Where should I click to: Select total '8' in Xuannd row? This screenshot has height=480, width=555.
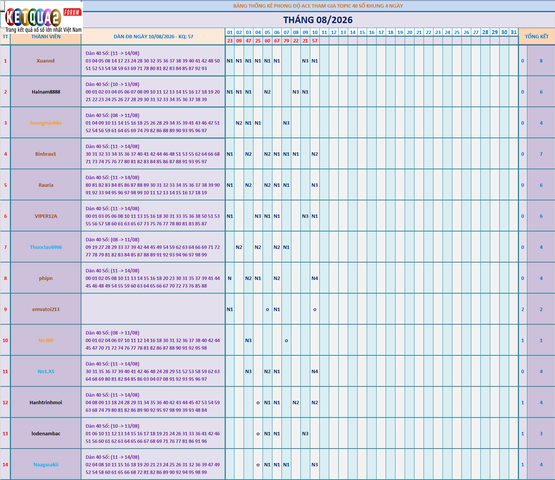click(541, 61)
